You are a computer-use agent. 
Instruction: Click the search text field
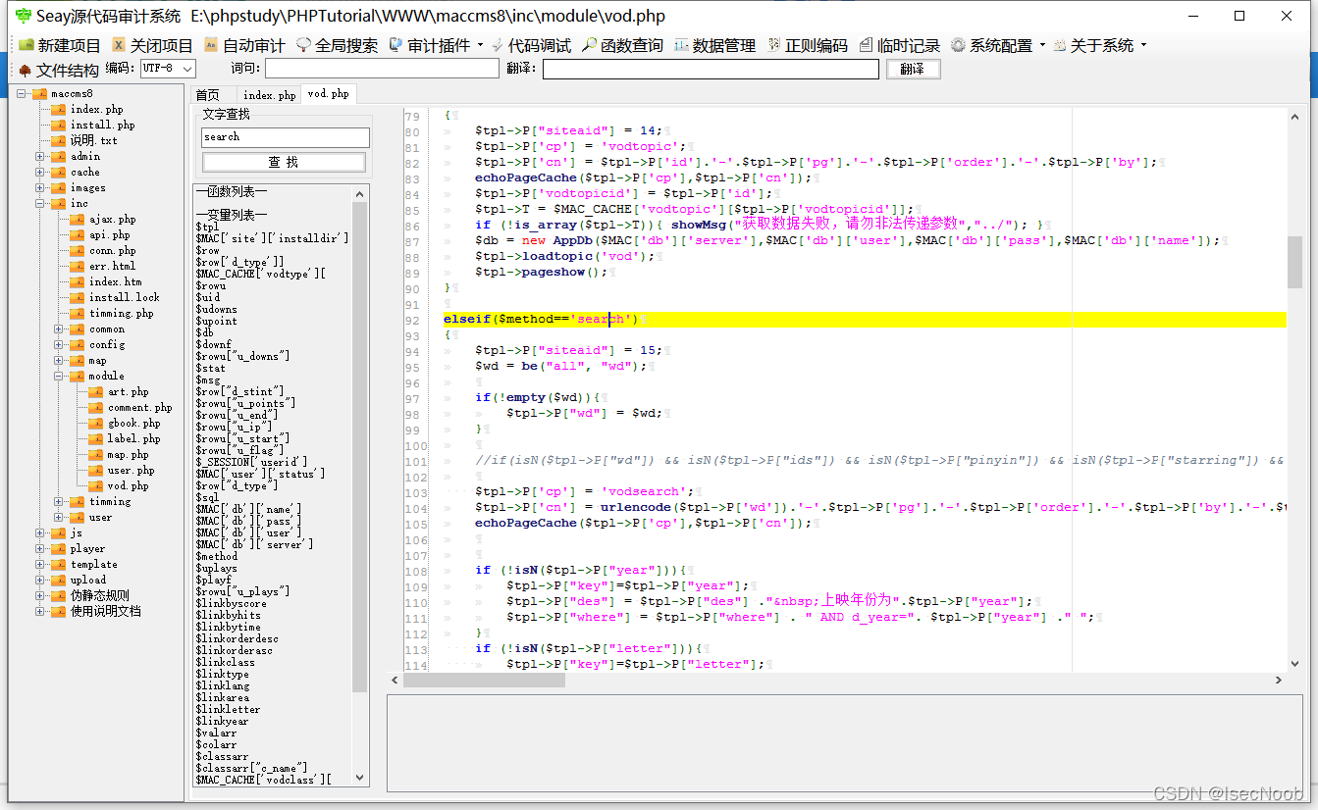coord(286,137)
